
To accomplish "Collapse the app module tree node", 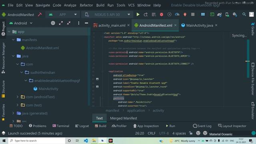I will pos(9,32).
